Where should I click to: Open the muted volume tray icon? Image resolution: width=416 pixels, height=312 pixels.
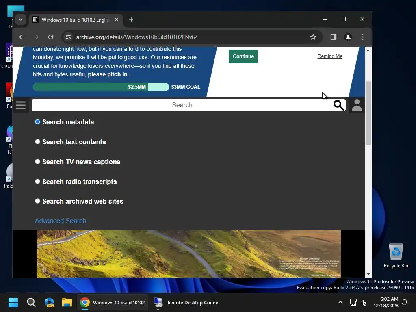point(364,302)
